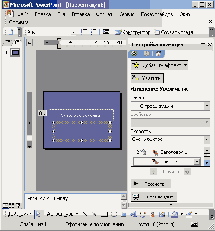Open the Формат menu
215x231 pixels.
click(x=104, y=14)
